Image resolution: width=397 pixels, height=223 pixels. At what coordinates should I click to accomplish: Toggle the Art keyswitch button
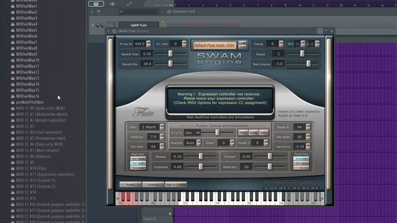264,133
